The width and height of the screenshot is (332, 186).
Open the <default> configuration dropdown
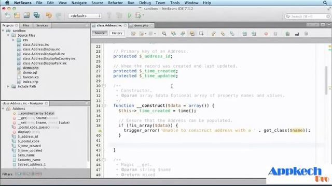85,16
